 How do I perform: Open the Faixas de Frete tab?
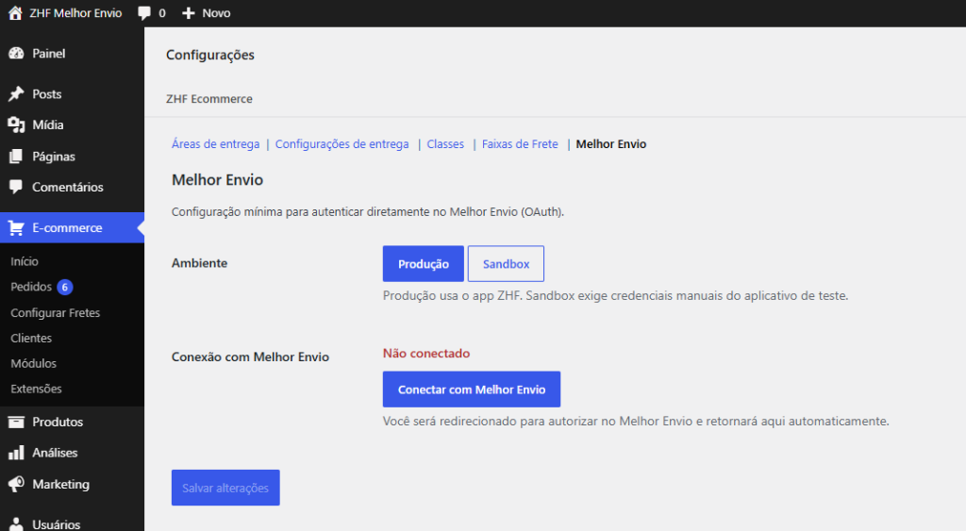coord(520,144)
